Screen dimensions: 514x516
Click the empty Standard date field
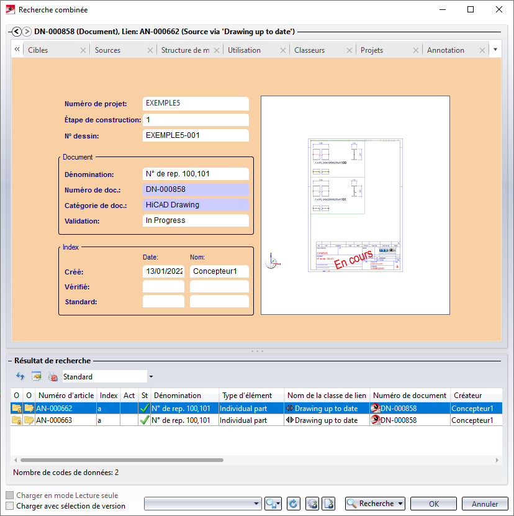pyautogui.click(x=163, y=301)
